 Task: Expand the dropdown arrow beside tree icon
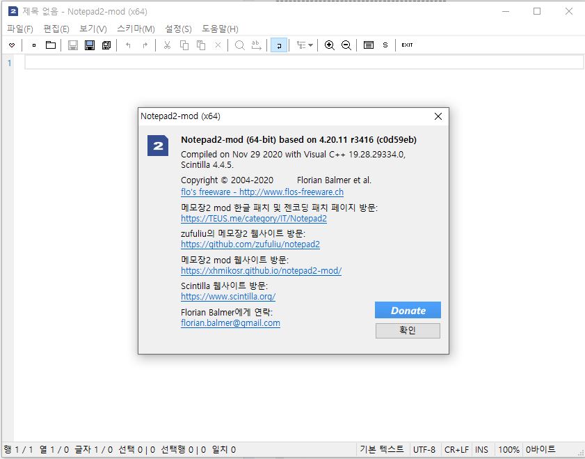click(310, 45)
